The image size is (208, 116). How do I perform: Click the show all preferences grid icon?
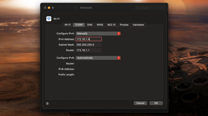[76, 8]
